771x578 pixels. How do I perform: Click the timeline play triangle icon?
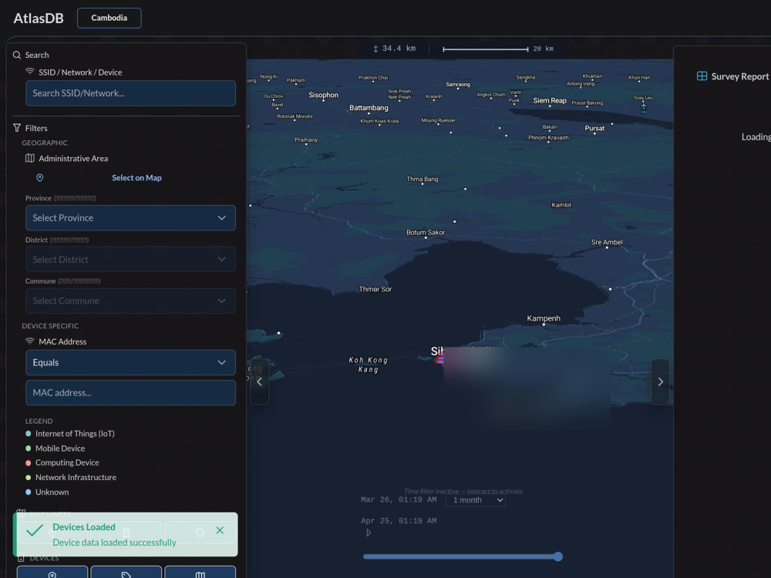[x=369, y=533]
